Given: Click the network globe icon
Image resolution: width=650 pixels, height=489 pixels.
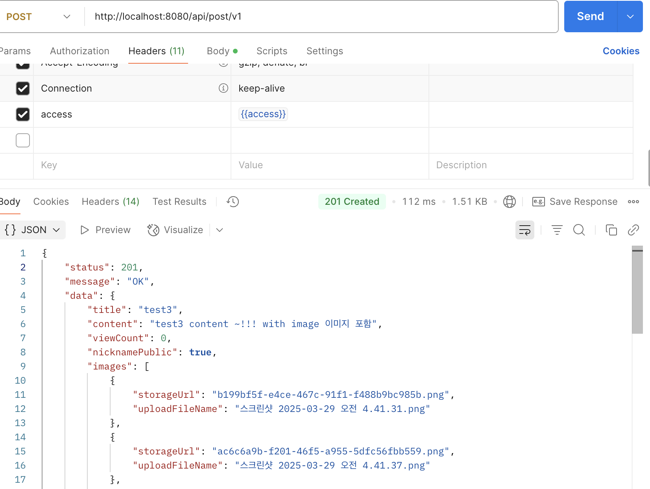Looking at the screenshot, I should coord(510,202).
